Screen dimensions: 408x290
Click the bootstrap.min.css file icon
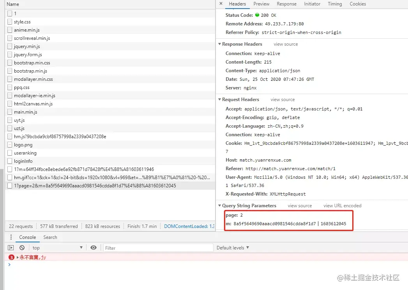point(10,63)
